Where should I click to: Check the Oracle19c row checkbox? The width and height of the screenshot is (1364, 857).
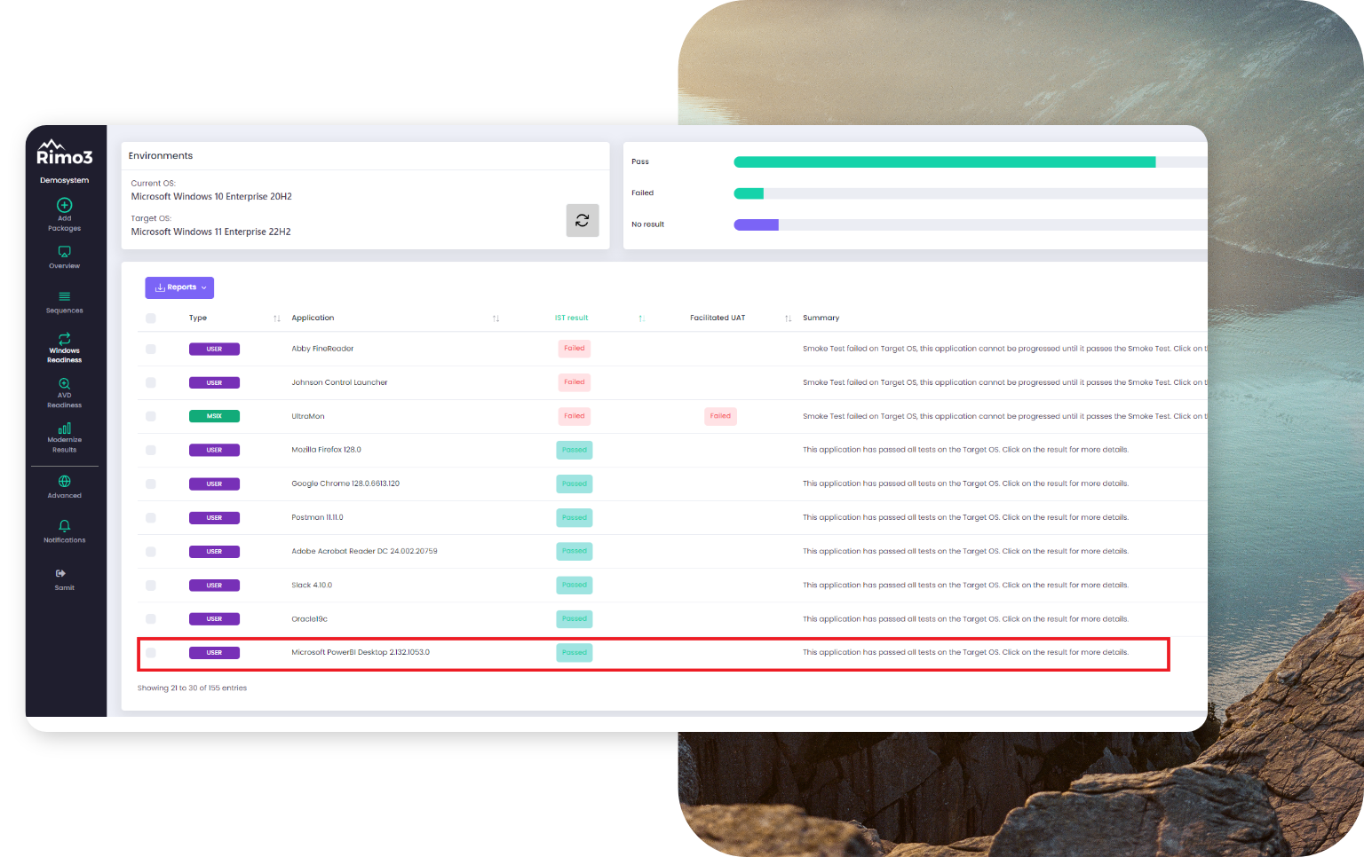pyautogui.click(x=151, y=618)
